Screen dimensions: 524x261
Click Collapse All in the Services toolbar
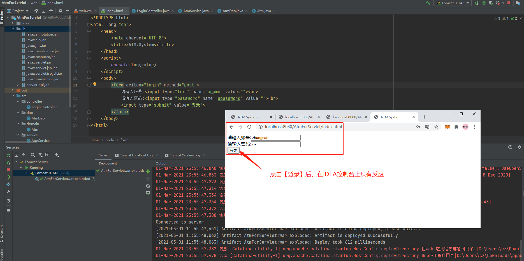point(24,155)
